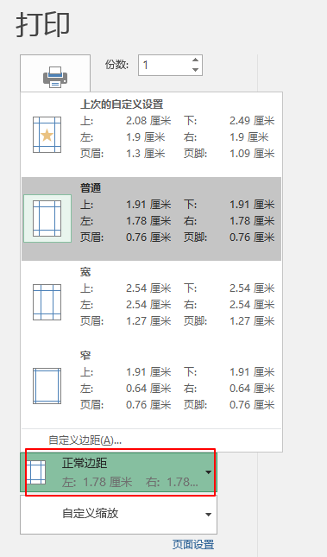Open the 页面设置 link
Image resolution: width=327 pixels, height=557 pixels.
(x=193, y=545)
